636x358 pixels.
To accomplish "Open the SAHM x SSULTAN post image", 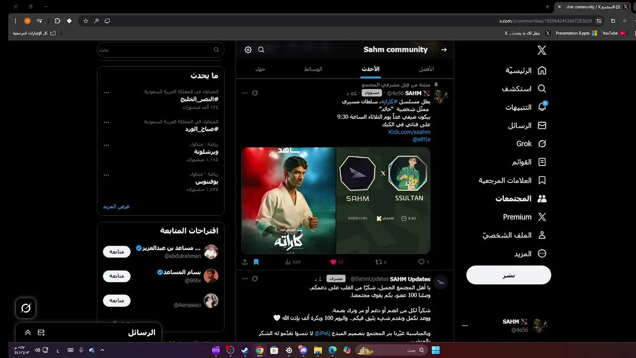I will pos(336,200).
